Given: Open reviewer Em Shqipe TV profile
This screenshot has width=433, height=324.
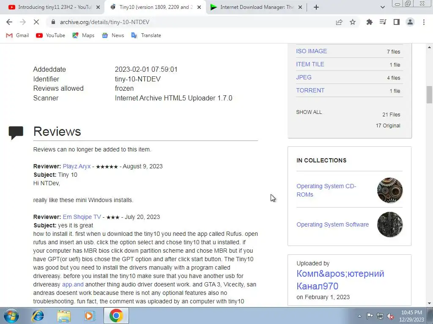Looking at the screenshot, I should (82, 217).
